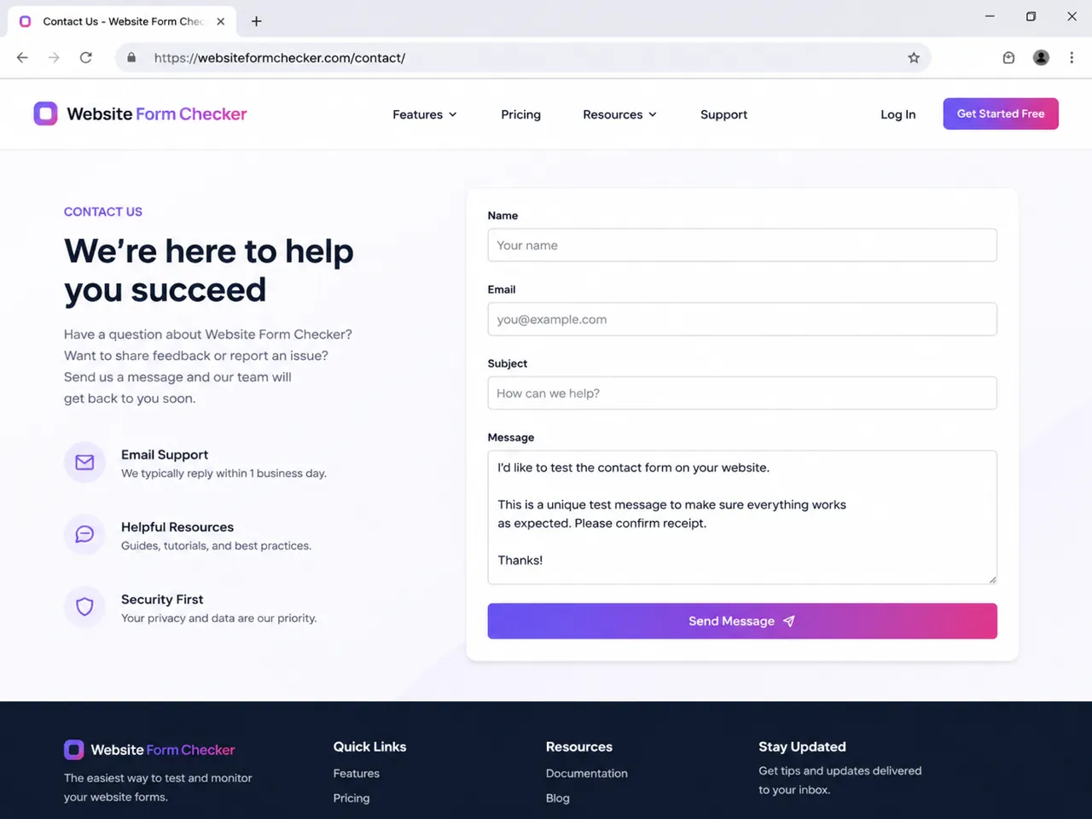Click the Helpful Resources chat bubble icon
The width and height of the screenshot is (1092, 819).
pyautogui.click(x=84, y=534)
